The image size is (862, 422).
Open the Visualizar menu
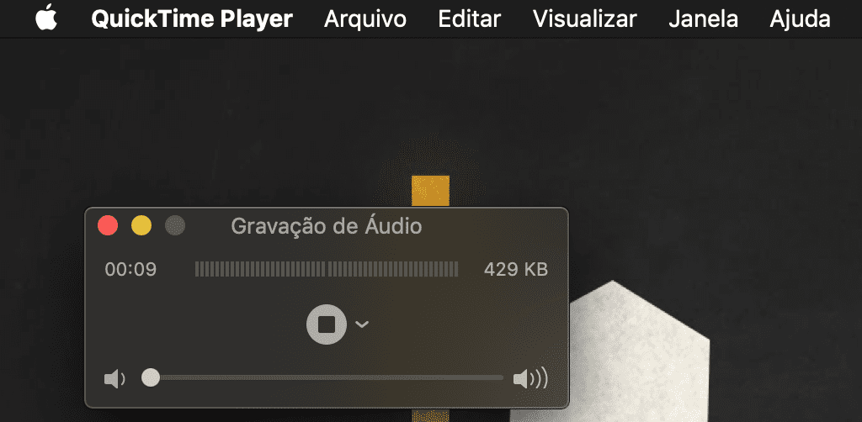585,19
